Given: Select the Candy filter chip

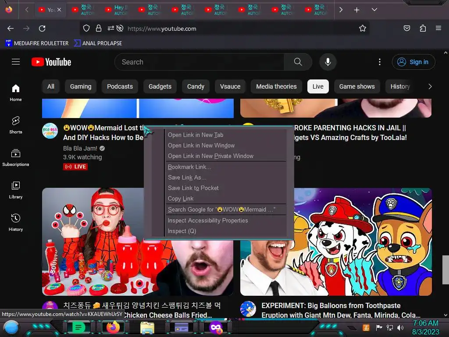Looking at the screenshot, I should point(196,86).
